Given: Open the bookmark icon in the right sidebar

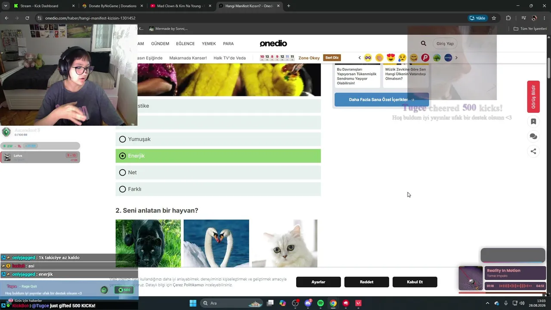Looking at the screenshot, I should point(533,121).
